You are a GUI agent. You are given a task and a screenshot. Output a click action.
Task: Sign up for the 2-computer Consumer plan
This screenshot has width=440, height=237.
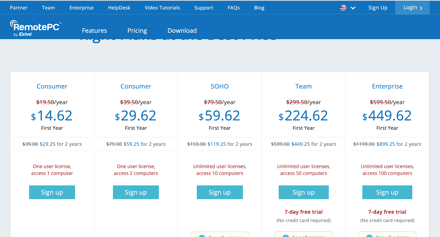(136, 192)
